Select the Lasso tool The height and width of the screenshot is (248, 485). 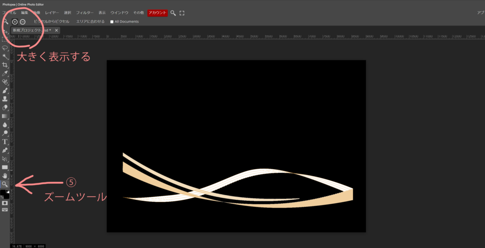[5, 48]
